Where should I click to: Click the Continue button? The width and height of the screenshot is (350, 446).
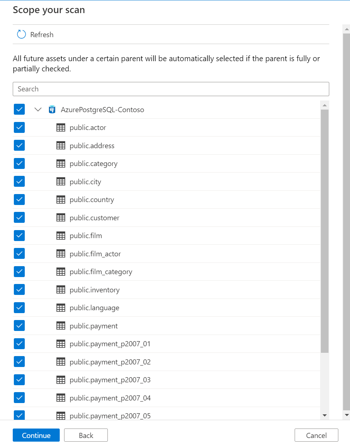click(x=36, y=435)
